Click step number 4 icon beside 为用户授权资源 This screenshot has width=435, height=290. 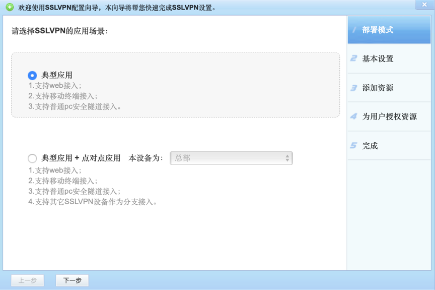tap(353, 117)
